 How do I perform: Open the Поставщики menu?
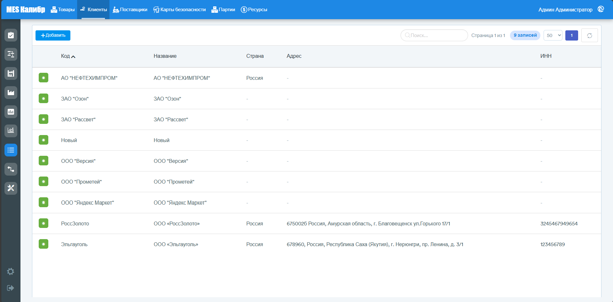130,10
